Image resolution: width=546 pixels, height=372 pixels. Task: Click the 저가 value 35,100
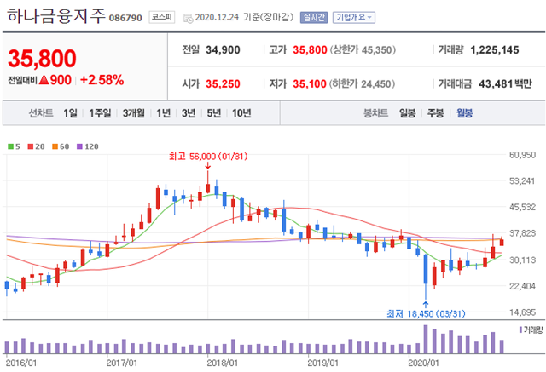point(310,83)
